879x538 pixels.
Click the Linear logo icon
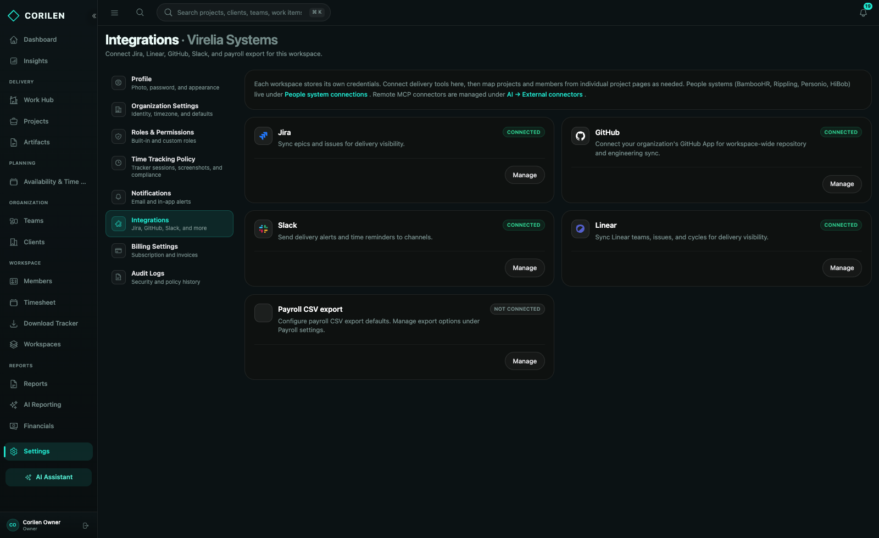(581, 229)
